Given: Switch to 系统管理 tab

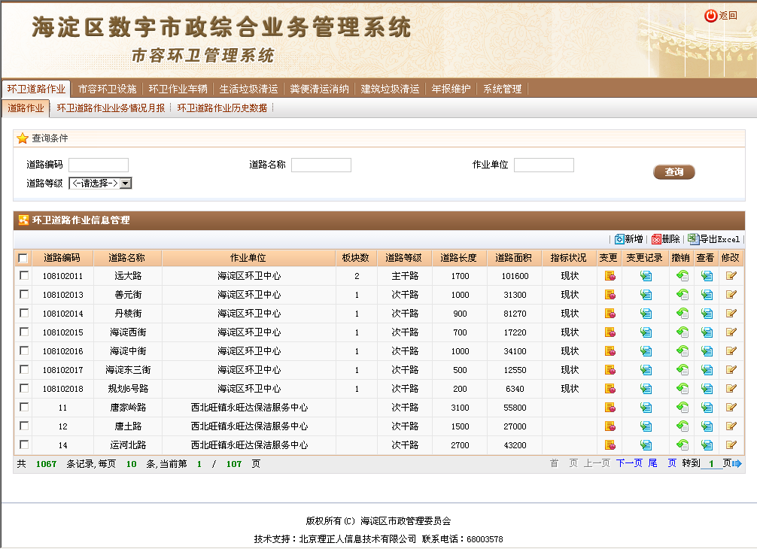Looking at the screenshot, I should (x=503, y=89).
